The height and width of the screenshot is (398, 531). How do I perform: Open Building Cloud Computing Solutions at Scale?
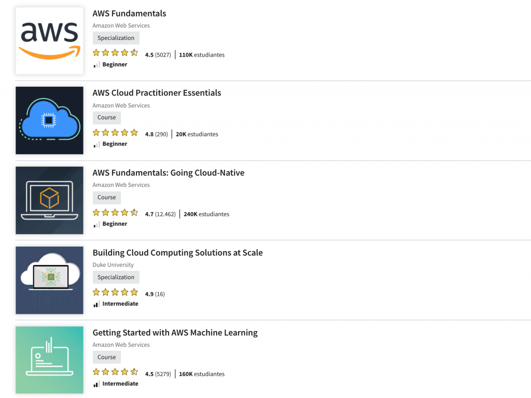[177, 253]
